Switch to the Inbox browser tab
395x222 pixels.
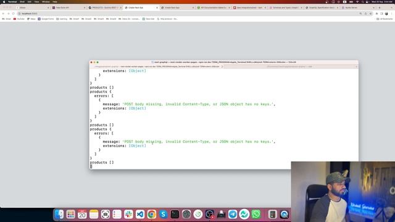coord(32,8)
